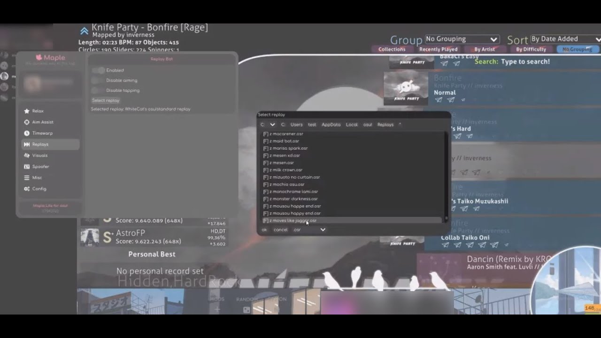The width and height of the screenshot is (601, 338).
Task: Select the z mousou happy end.osr file
Action: click(x=352, y=213)
